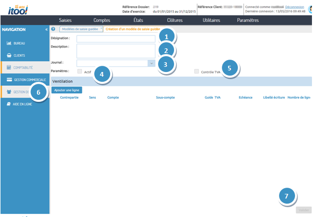Viewport: 313px width, 217px height.
Task: Click the Bureau chart icon in sidebar
Action: pos(9,43)
